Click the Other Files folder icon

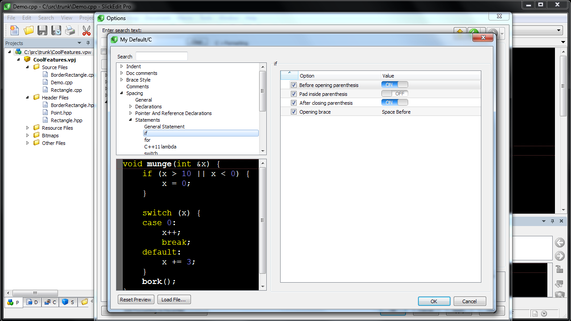click(37, 143)
